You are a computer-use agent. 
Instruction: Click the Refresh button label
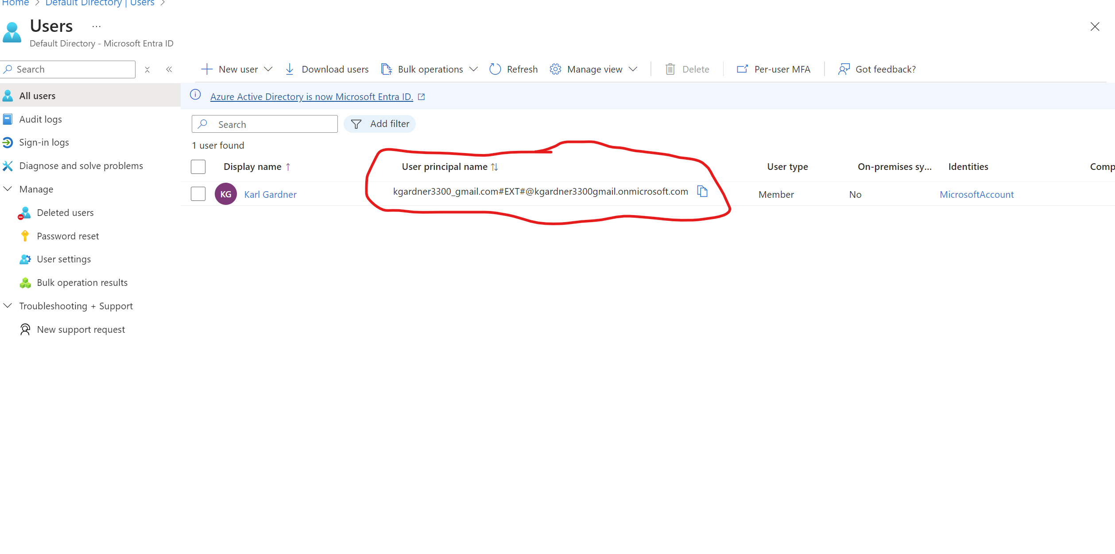[522, 69]
